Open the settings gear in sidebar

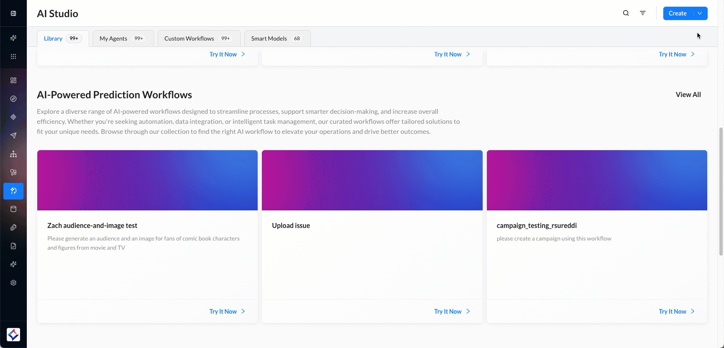coord(13,283)
